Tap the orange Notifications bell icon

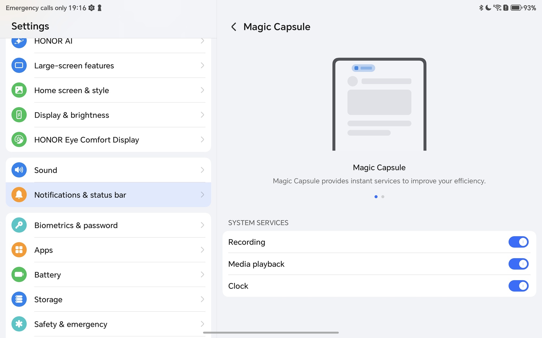click(19, 195)
